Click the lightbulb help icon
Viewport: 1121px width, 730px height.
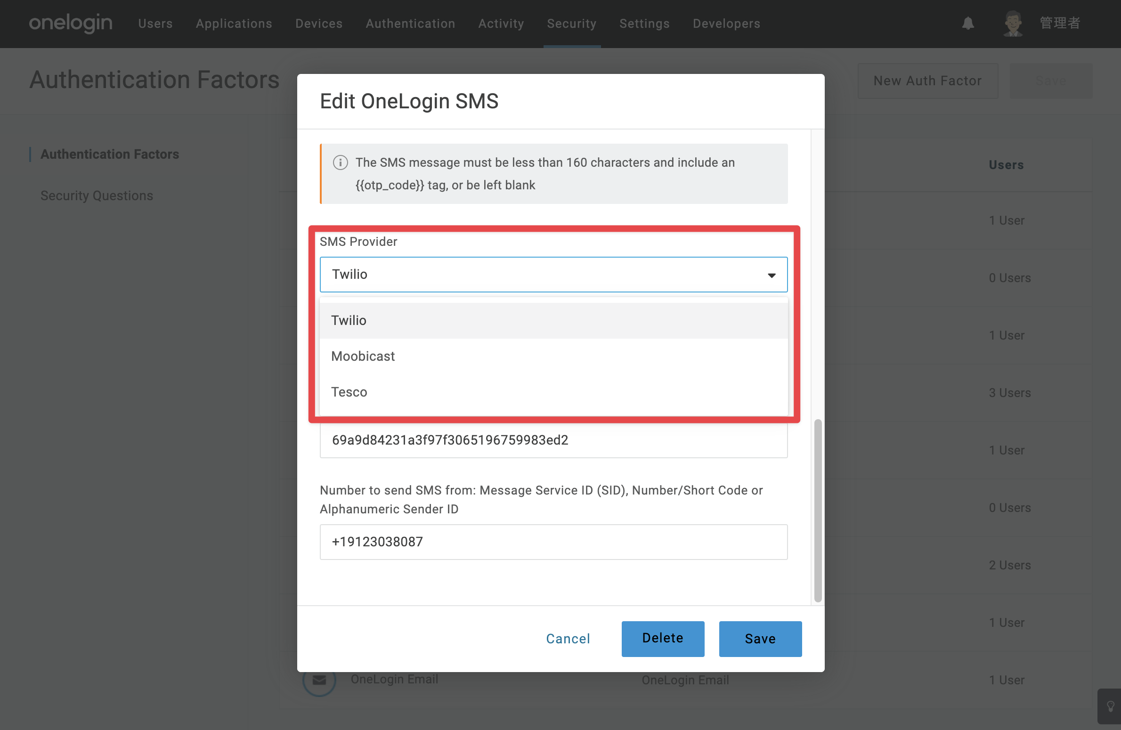1110,706
